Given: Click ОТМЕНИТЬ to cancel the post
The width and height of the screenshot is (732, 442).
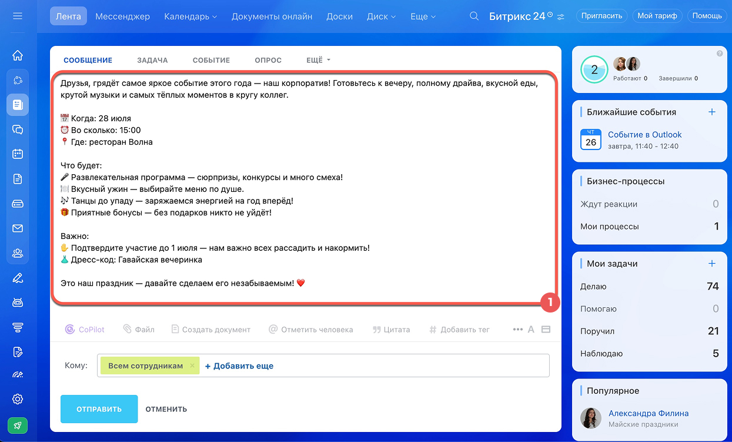Looking at the screenshot, I should pos(166,409).
